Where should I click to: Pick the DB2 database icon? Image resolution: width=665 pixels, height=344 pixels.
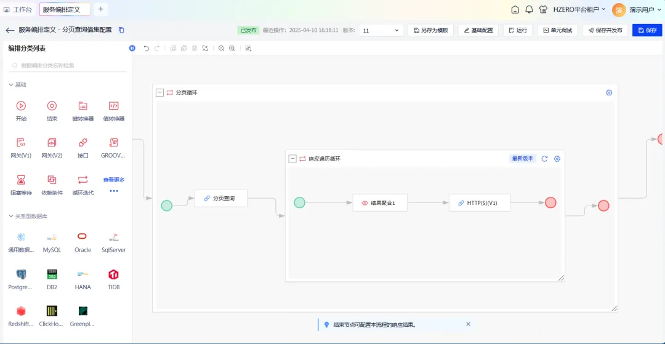pyautogui.click(x=52, y=274)
